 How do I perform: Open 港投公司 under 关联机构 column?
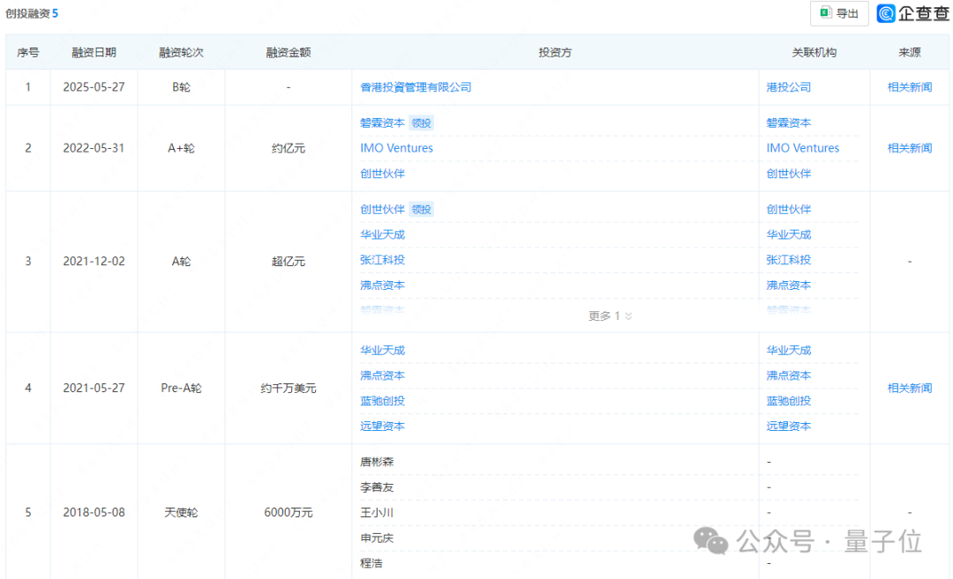pyautogui.click(x=787, y=86)
